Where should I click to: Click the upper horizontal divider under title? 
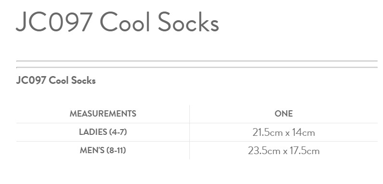[197, 61]
